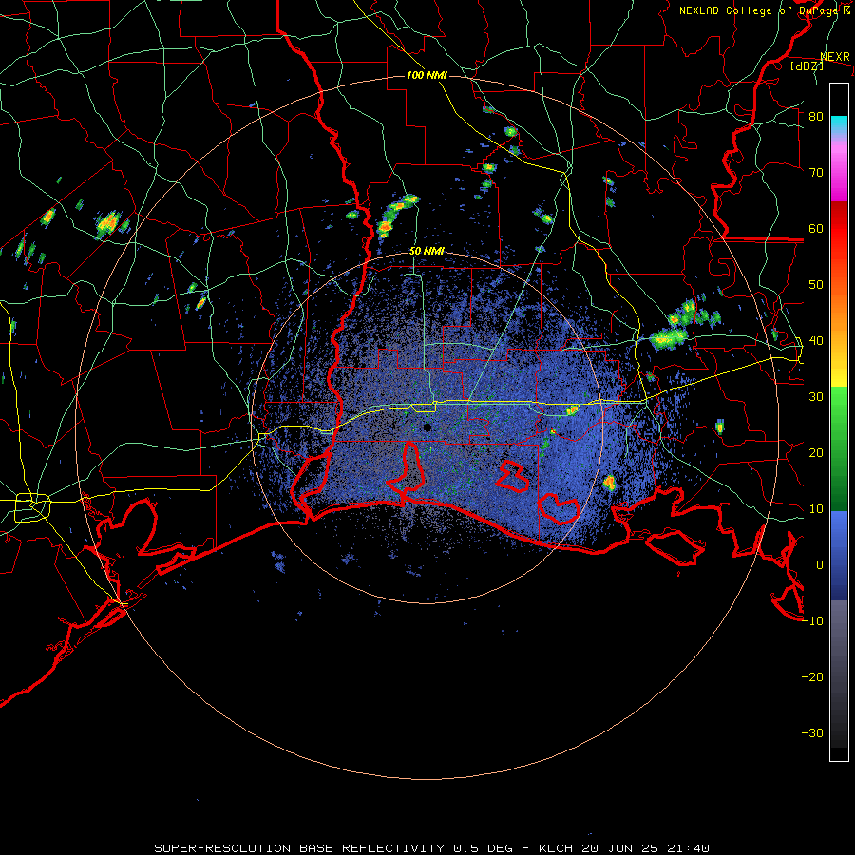
Task: Select the 50 value on the dBZ scale
Action: [816, 285]
